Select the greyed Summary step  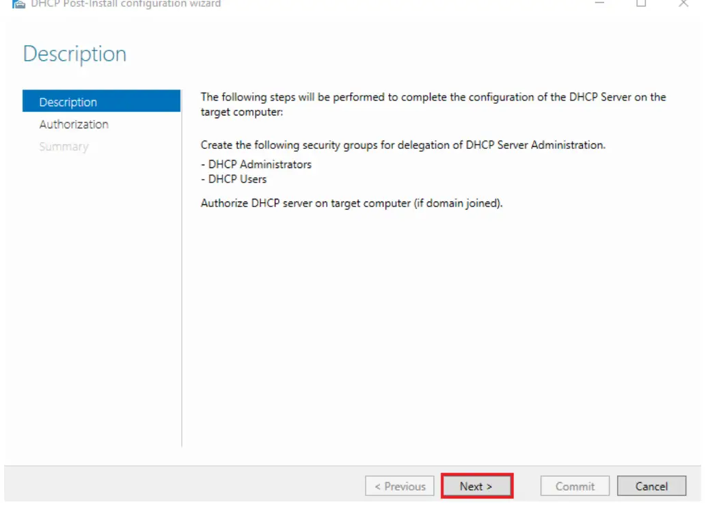[64, 146]
